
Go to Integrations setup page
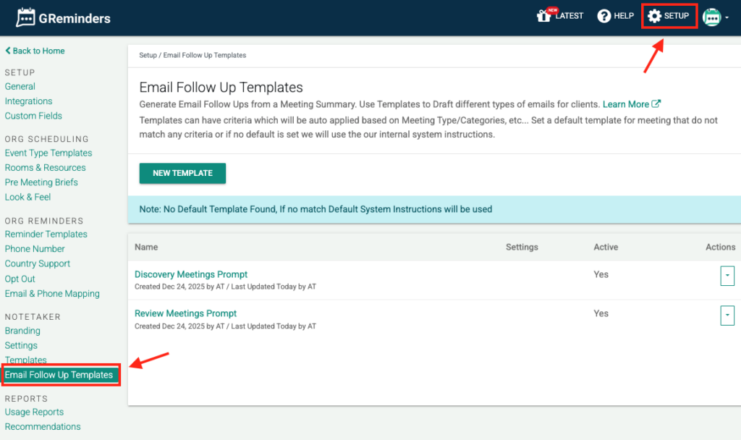coord(28,101)
